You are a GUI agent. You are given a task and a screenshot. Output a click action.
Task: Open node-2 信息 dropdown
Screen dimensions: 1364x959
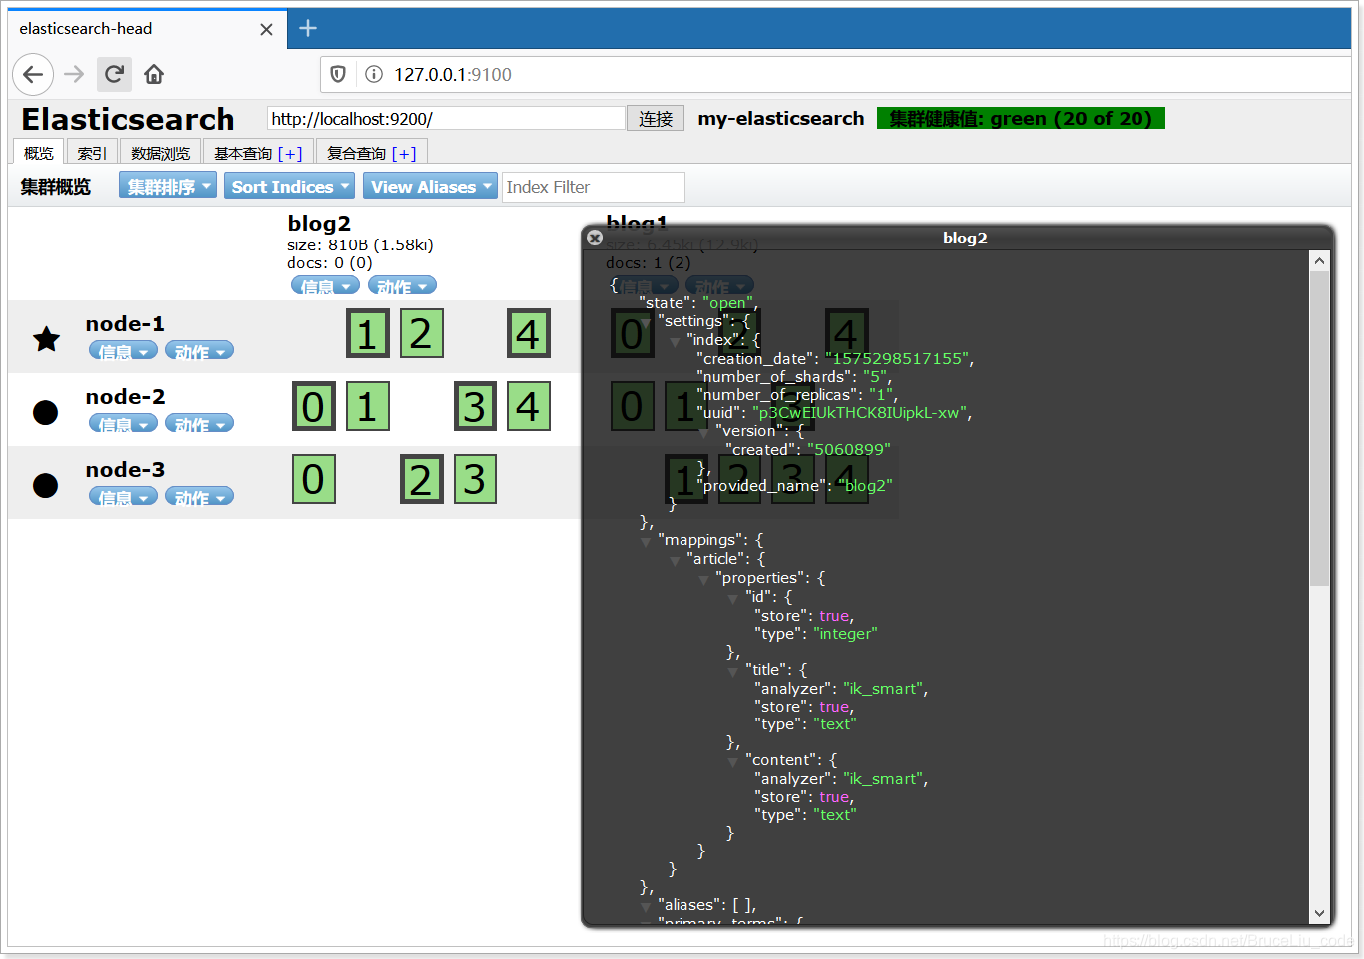(123, 424)
